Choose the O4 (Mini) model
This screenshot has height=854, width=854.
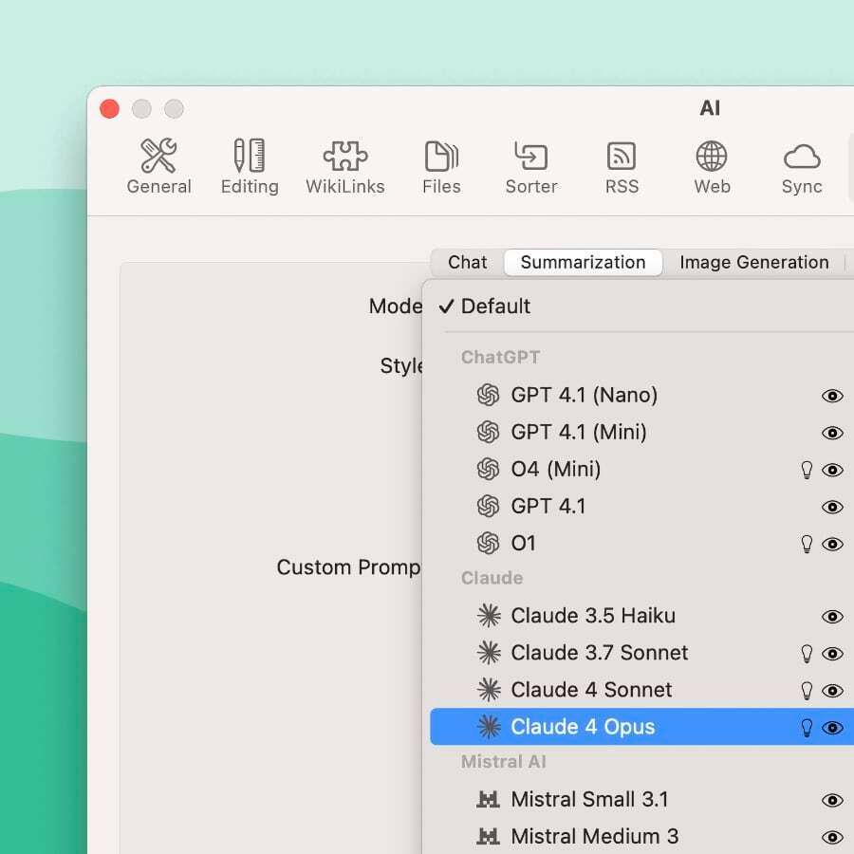[x=641, y=469]
